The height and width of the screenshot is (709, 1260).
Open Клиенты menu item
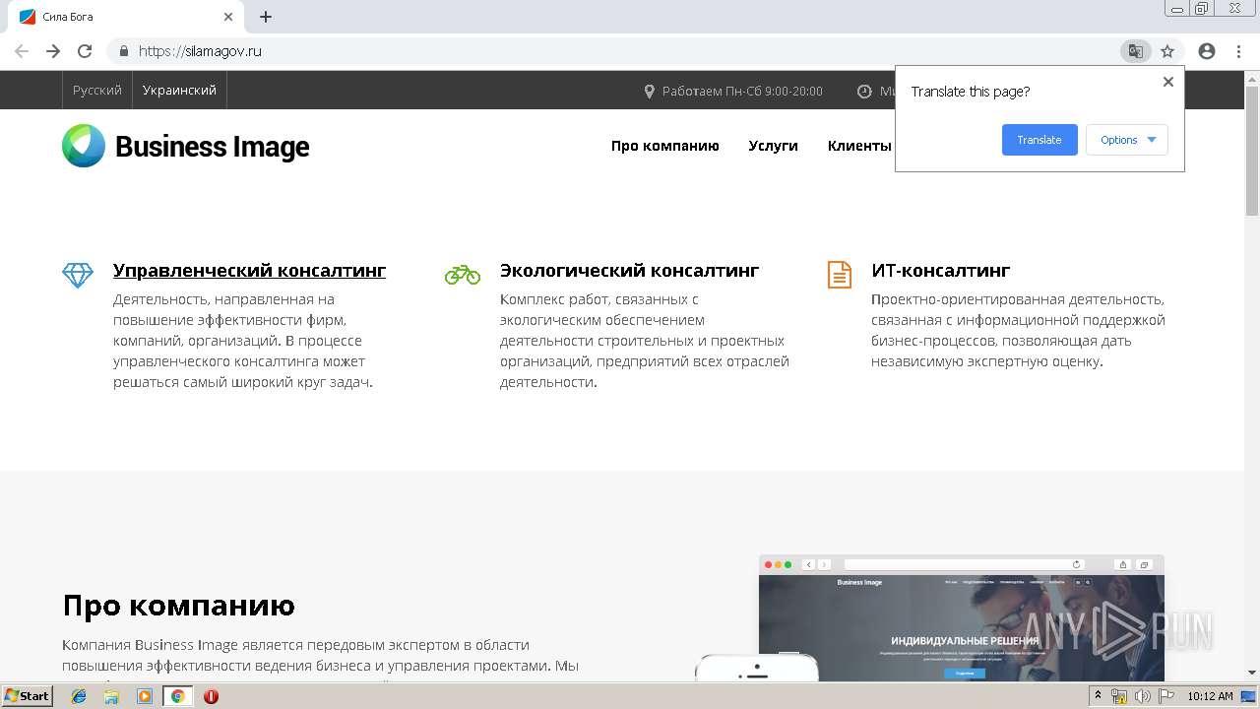(859, 146)
